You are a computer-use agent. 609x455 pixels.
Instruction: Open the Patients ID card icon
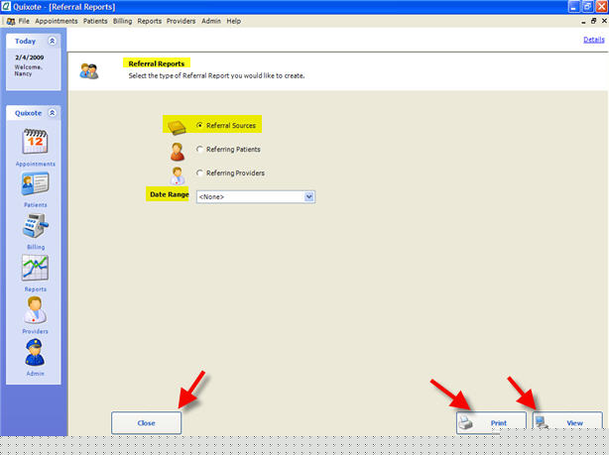[x=35, y=183]
